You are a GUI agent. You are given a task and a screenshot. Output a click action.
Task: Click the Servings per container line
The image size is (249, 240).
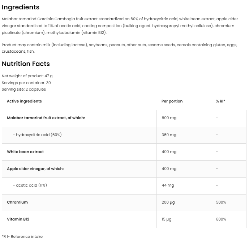click(26, 83)
